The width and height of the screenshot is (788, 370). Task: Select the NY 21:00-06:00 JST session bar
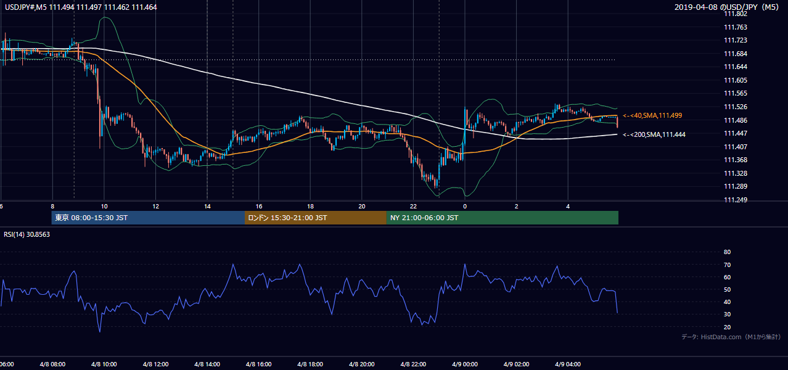503,218
